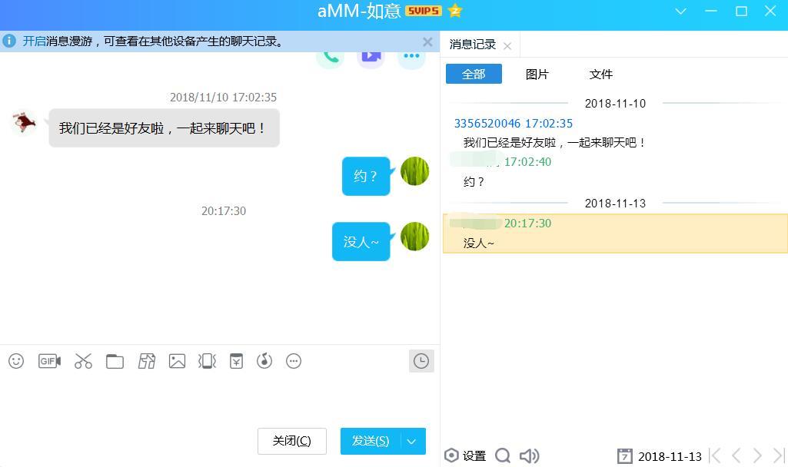Viewport: 788px width, 467px height.
Task: Click the file transfer documents icon
Action: (x=146, y=361)
